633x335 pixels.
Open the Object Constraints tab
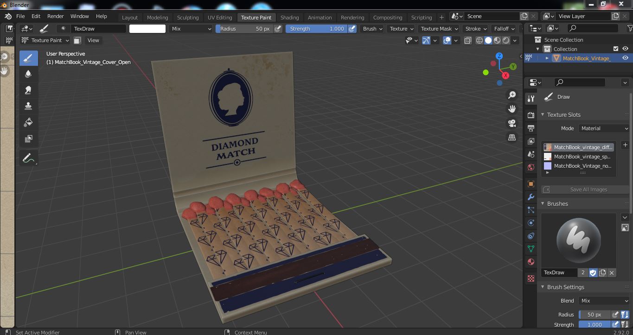click(x=531, y=236)
